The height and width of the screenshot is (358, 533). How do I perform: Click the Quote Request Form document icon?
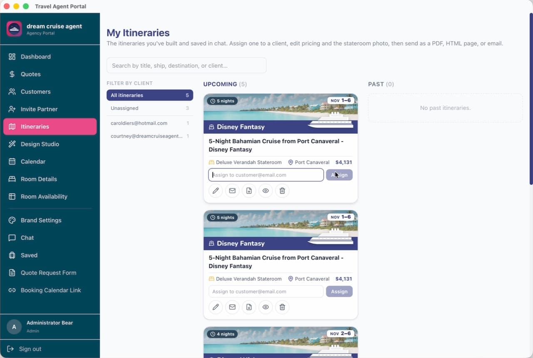12,273
